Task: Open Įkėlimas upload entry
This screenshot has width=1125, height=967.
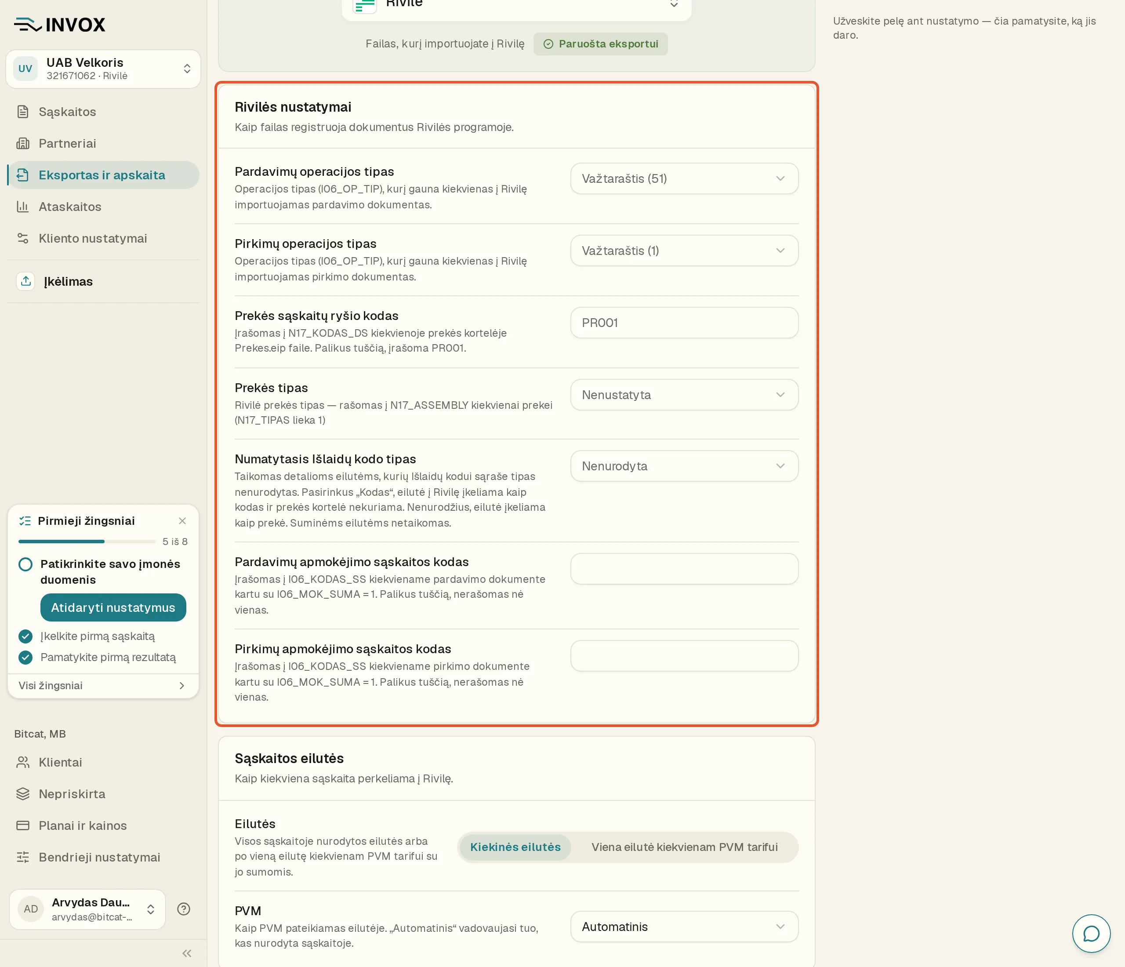Action: tap(103, 281)
